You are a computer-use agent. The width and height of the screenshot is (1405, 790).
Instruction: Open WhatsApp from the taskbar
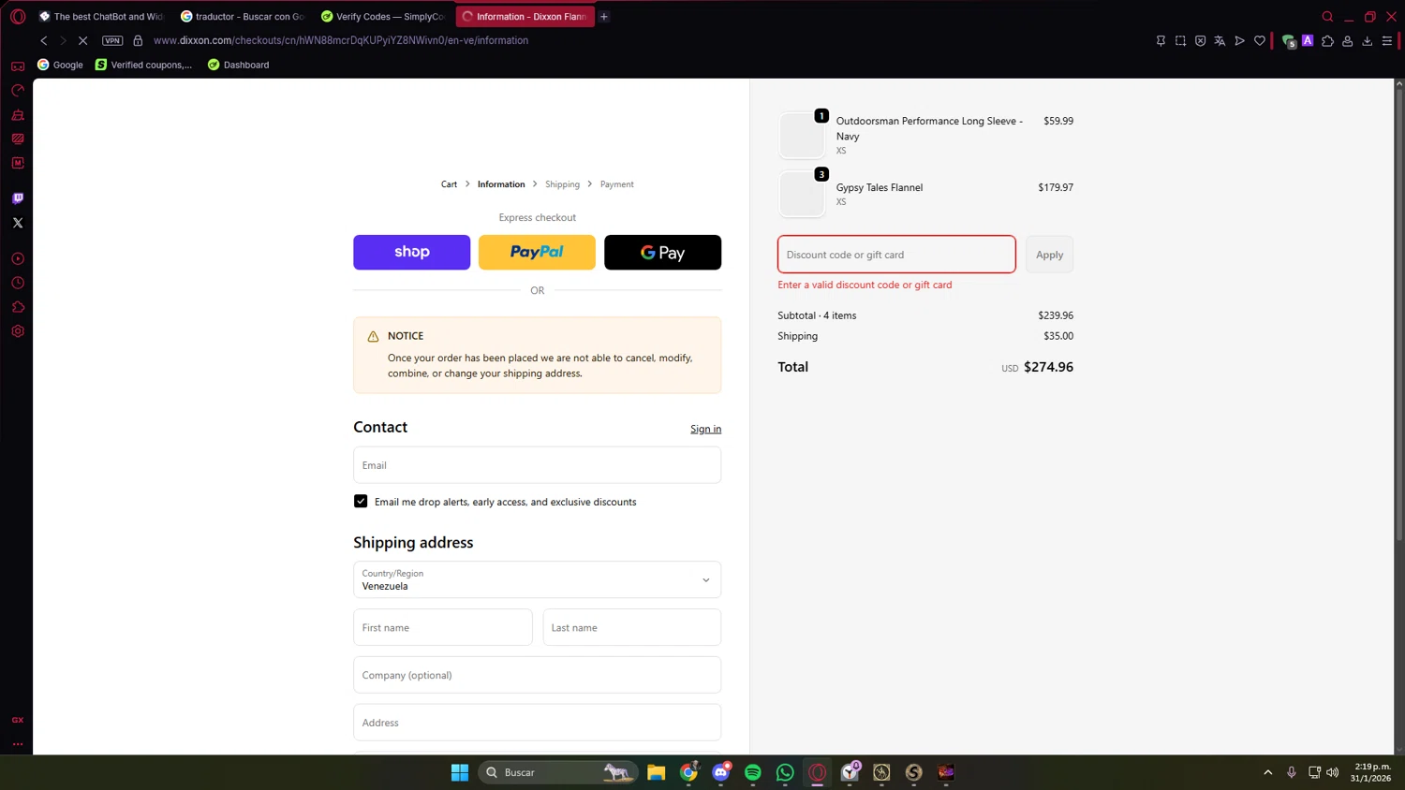tap(785, 772)
